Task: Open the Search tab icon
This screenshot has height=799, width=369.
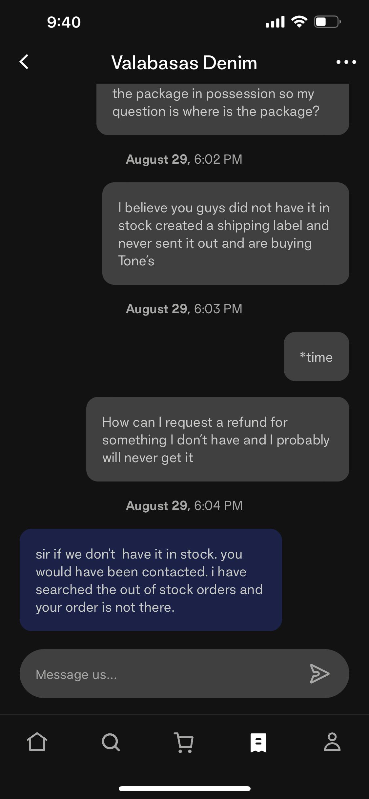Action: point(111,742)
